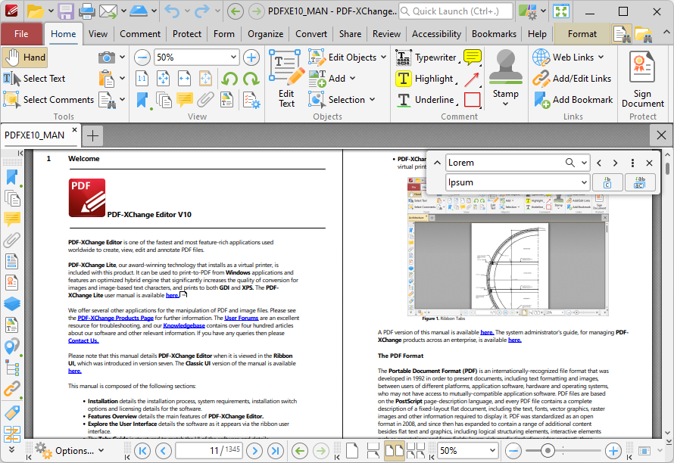The width and height of the screenshot is (674, 463).
Task: Select the Typewriter tool
Action: pos(426,57)
